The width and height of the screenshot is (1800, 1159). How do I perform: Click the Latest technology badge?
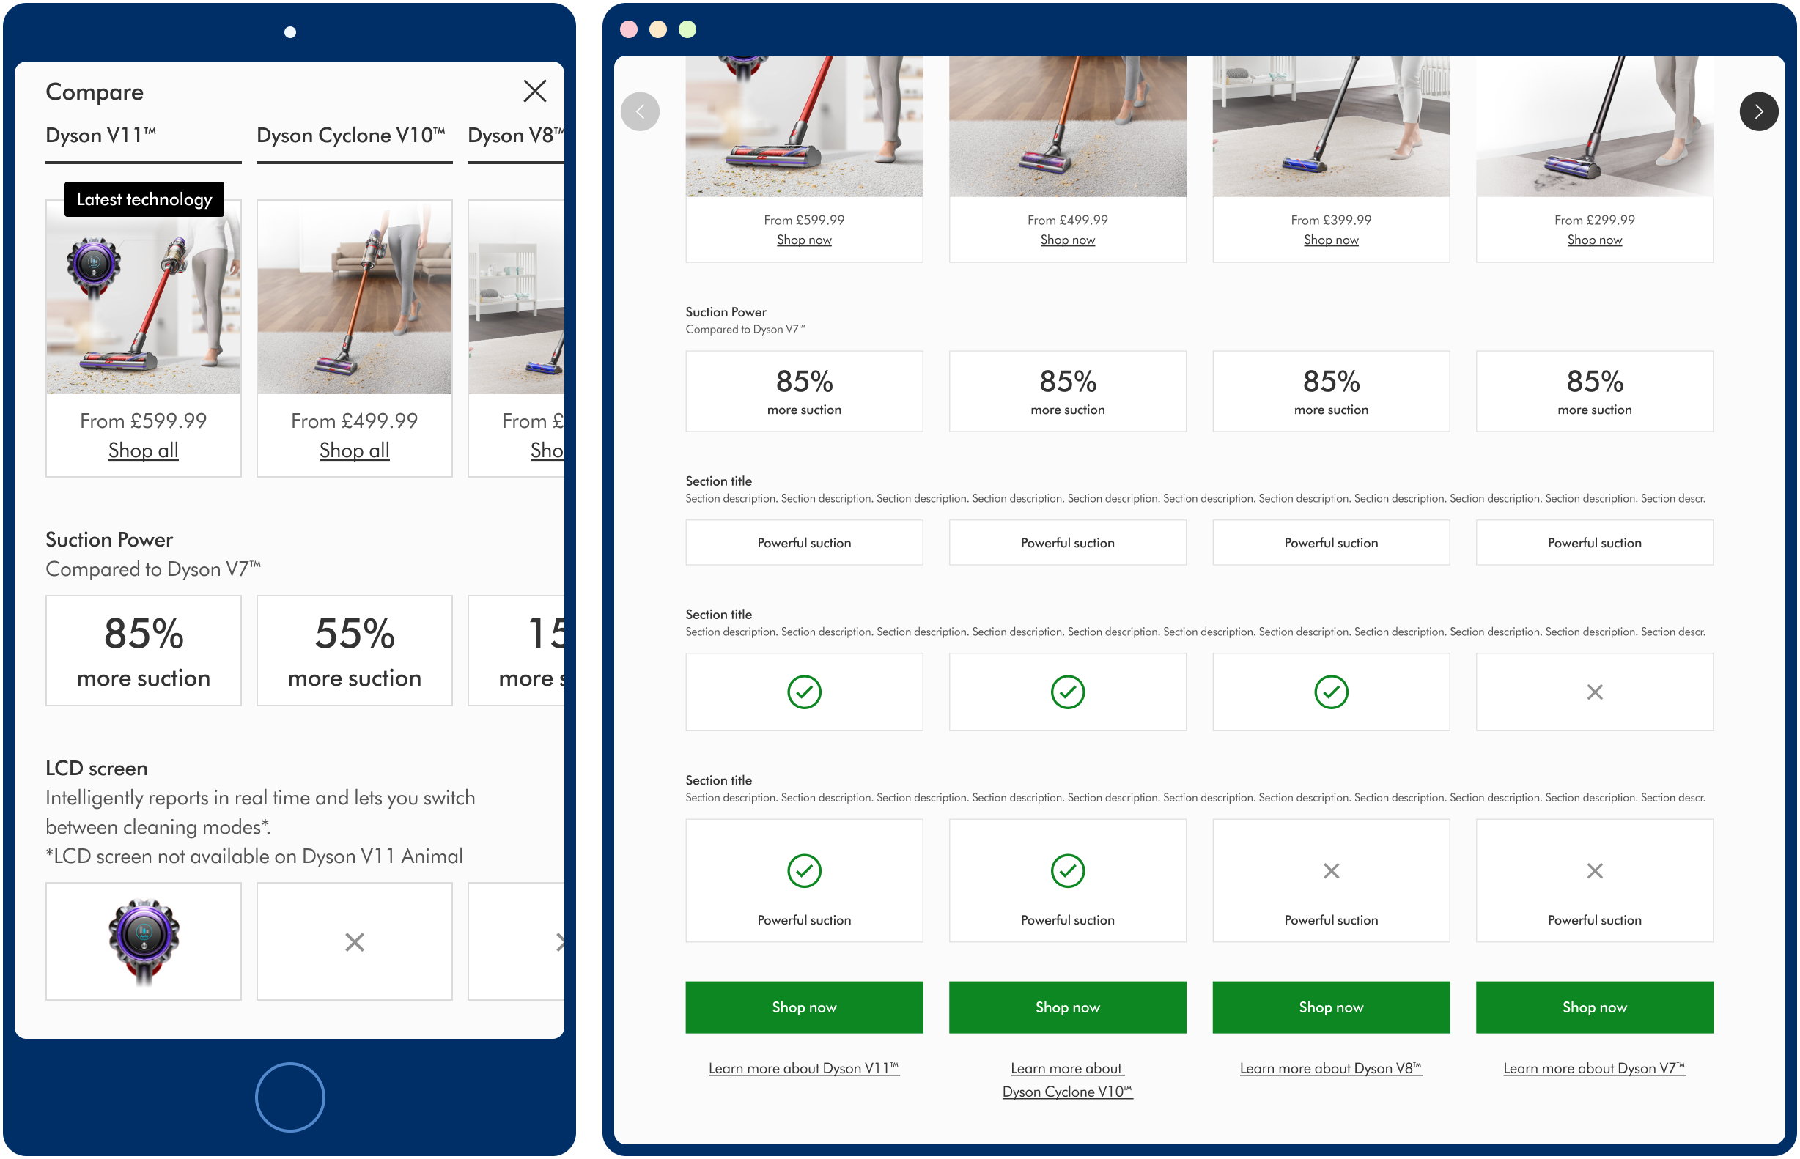coord(144,199)
